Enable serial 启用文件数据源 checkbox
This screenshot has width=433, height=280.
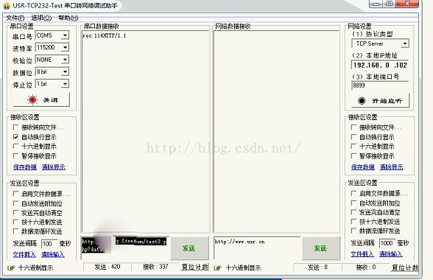[x=15, y=194]
